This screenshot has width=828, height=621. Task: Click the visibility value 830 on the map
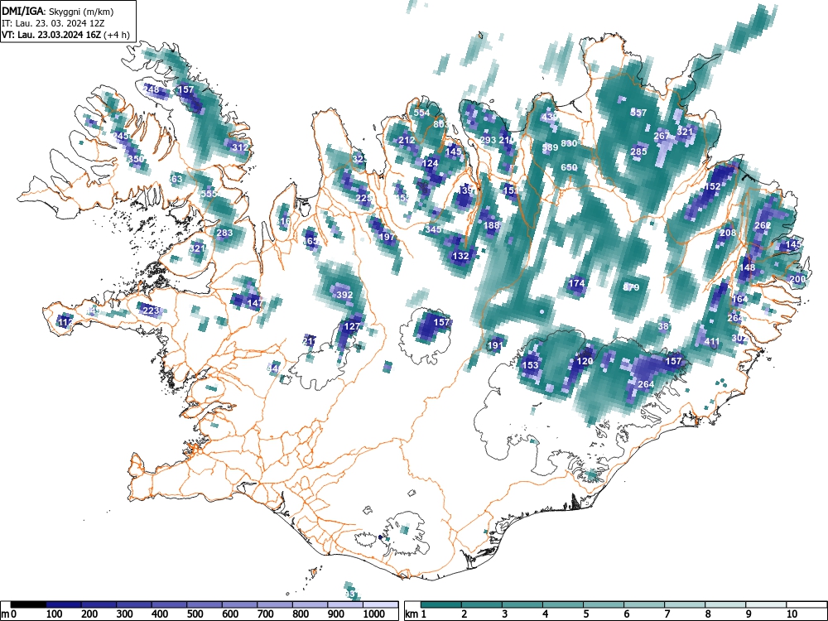569,143
